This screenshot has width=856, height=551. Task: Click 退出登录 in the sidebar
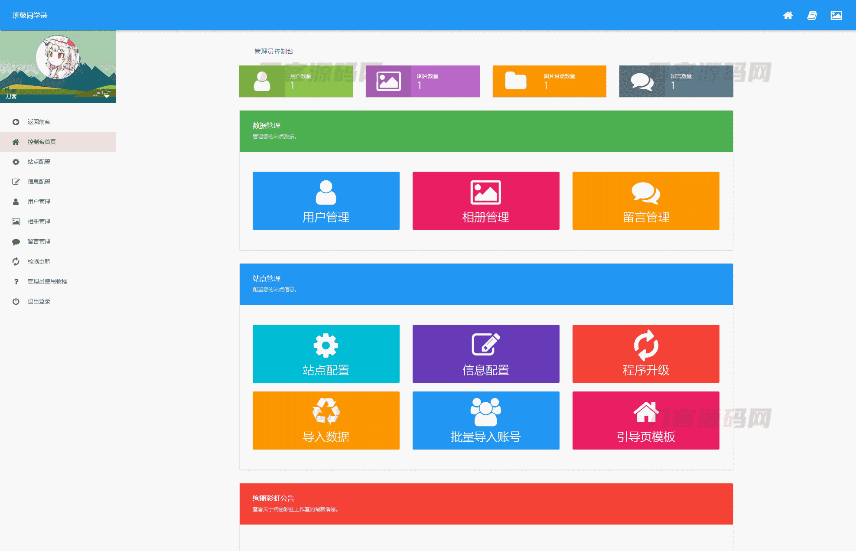39,301
